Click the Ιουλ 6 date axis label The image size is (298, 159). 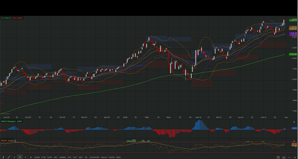(x=263, y=118)
